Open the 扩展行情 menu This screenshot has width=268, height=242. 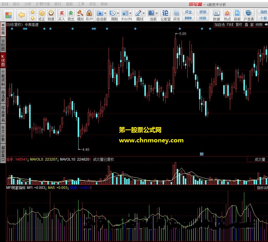point(43,4)
